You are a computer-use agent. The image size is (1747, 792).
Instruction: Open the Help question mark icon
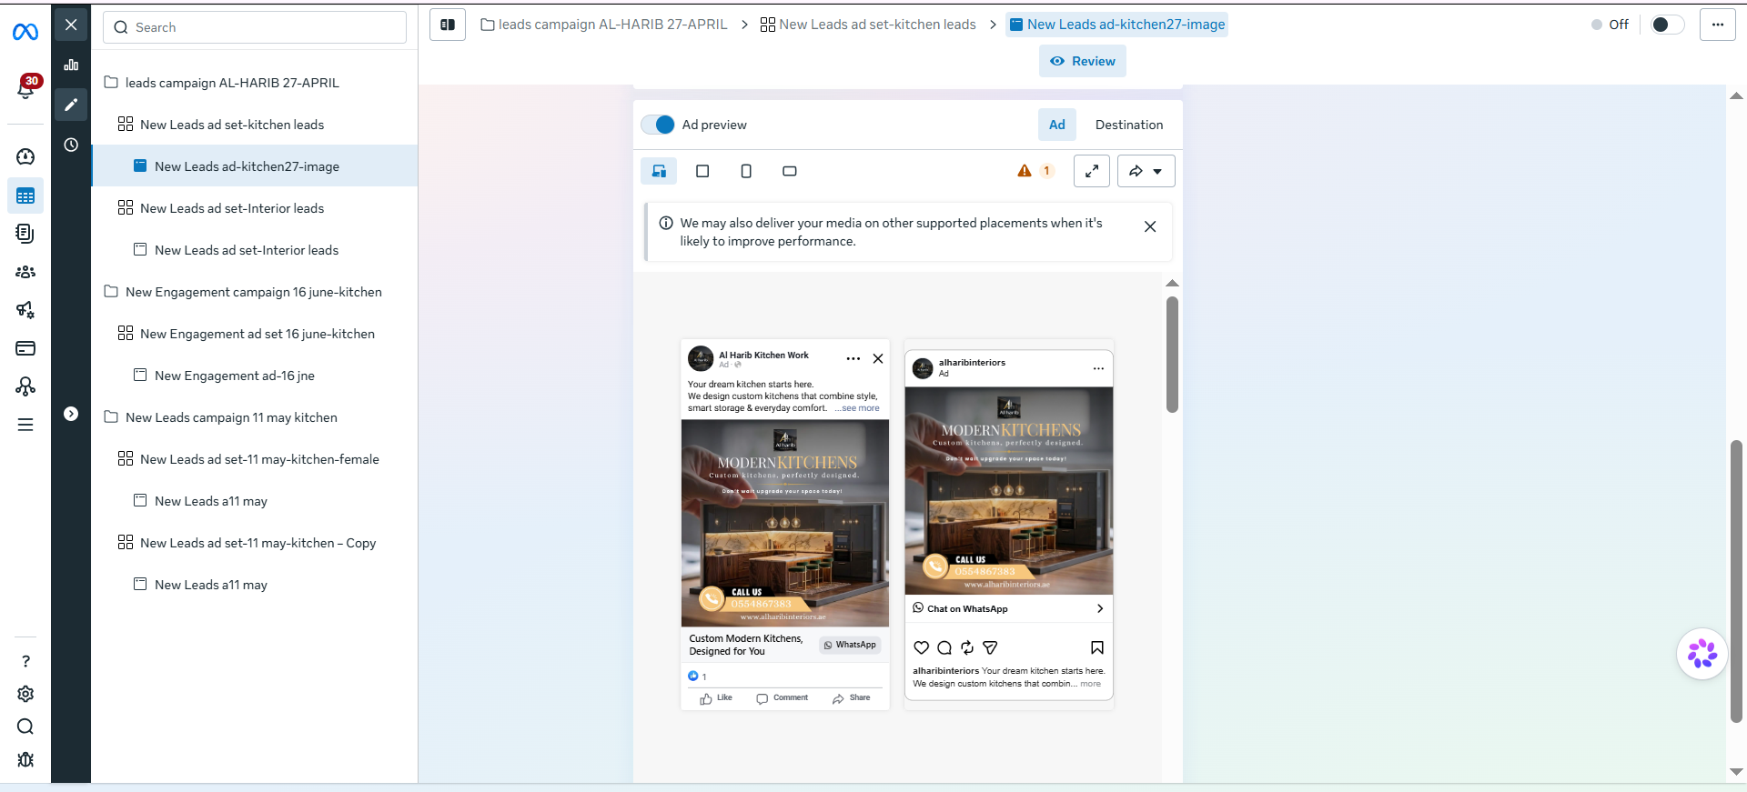point(25,661)
